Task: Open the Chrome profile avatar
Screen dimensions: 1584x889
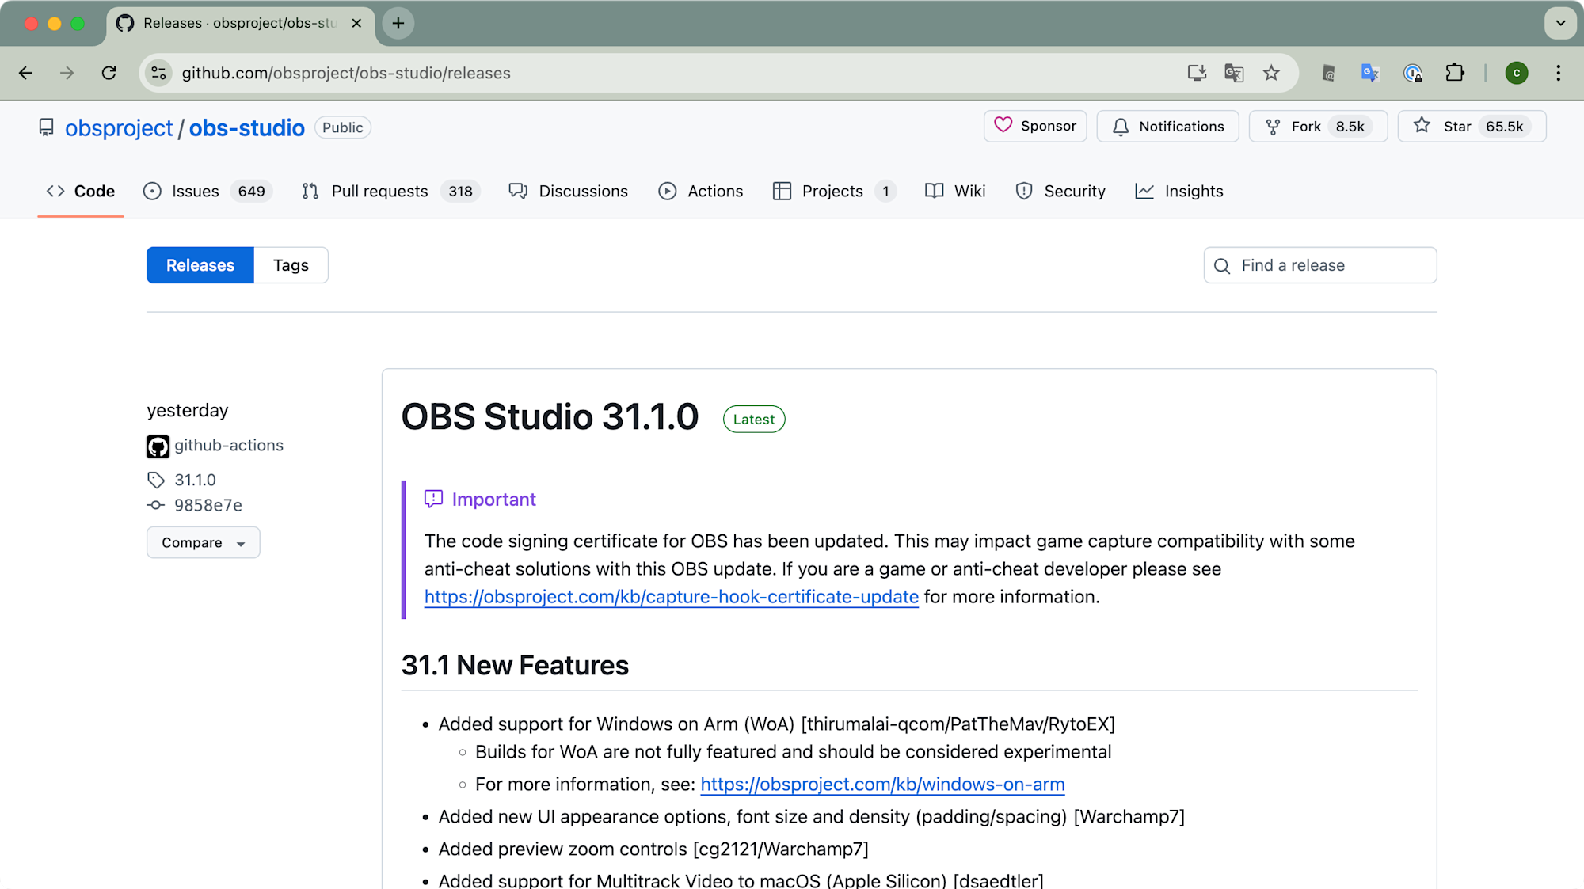Action: tap(1517, 73)
